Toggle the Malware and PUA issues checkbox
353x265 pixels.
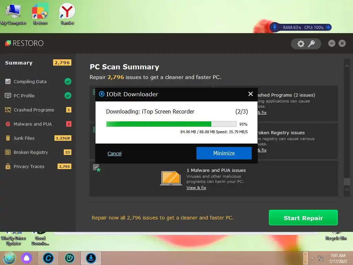(x=96, y=167)
